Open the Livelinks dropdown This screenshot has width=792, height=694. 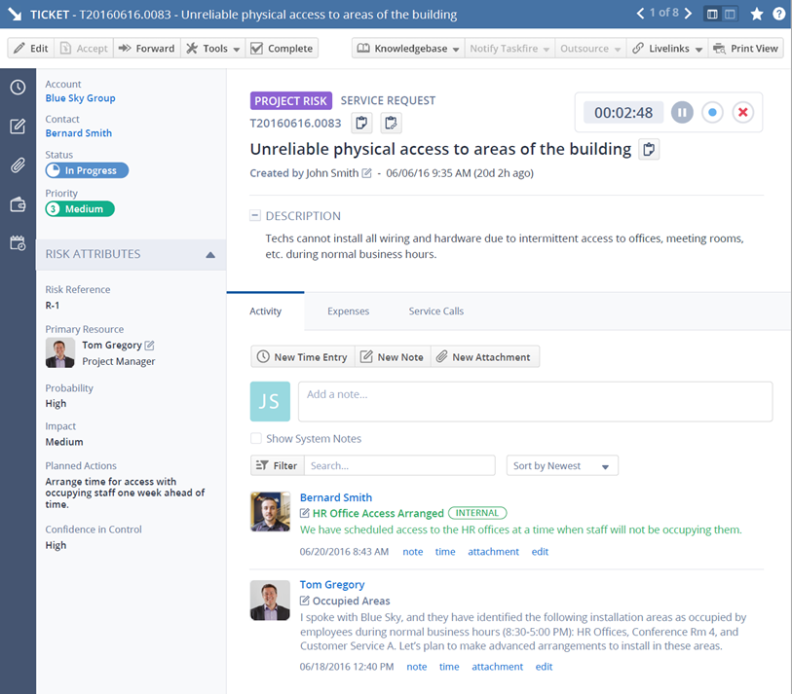coord(667,49)
